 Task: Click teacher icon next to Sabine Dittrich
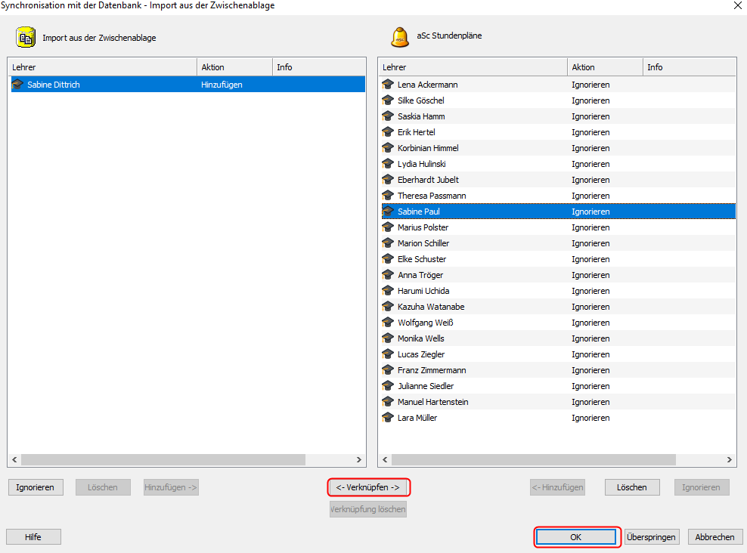point(17,85)
